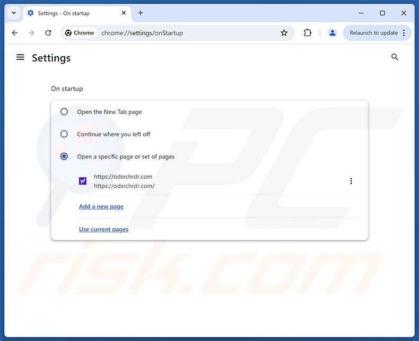
Task: Click Use current pages link
Action: (103, 229)
